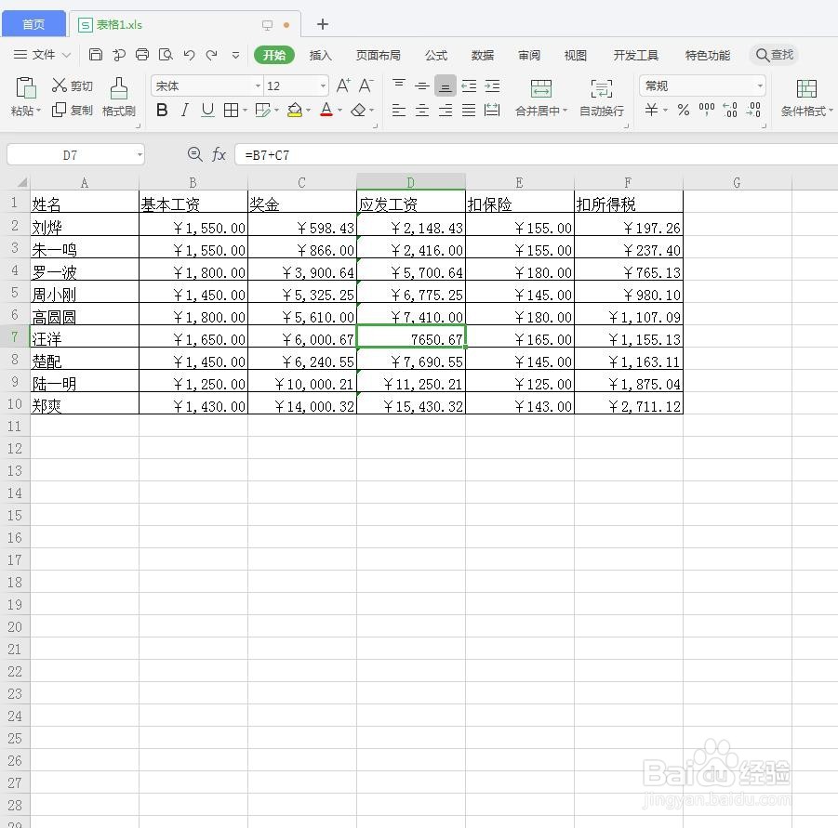Align text to bottom of cell
This screenshot has width=838, height=828.
446,85
